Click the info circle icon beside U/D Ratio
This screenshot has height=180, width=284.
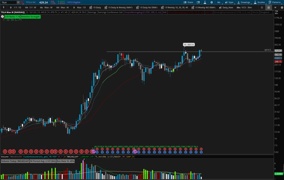click(x=2, y=16)
